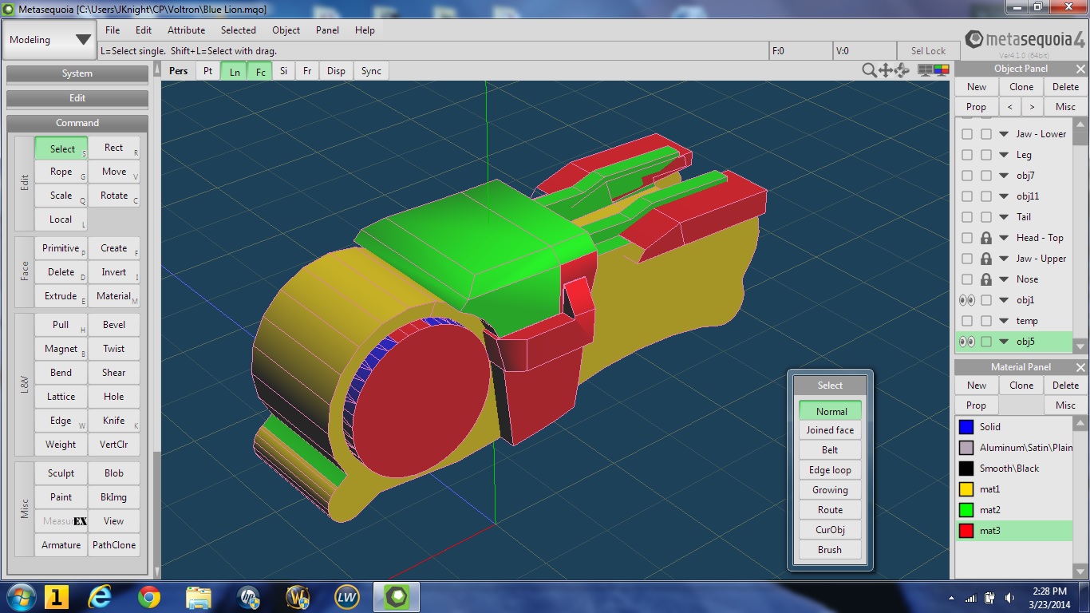Click Clone in the Object Panel
This screenshot has width=1090, height=613.
coord(1021,87)
